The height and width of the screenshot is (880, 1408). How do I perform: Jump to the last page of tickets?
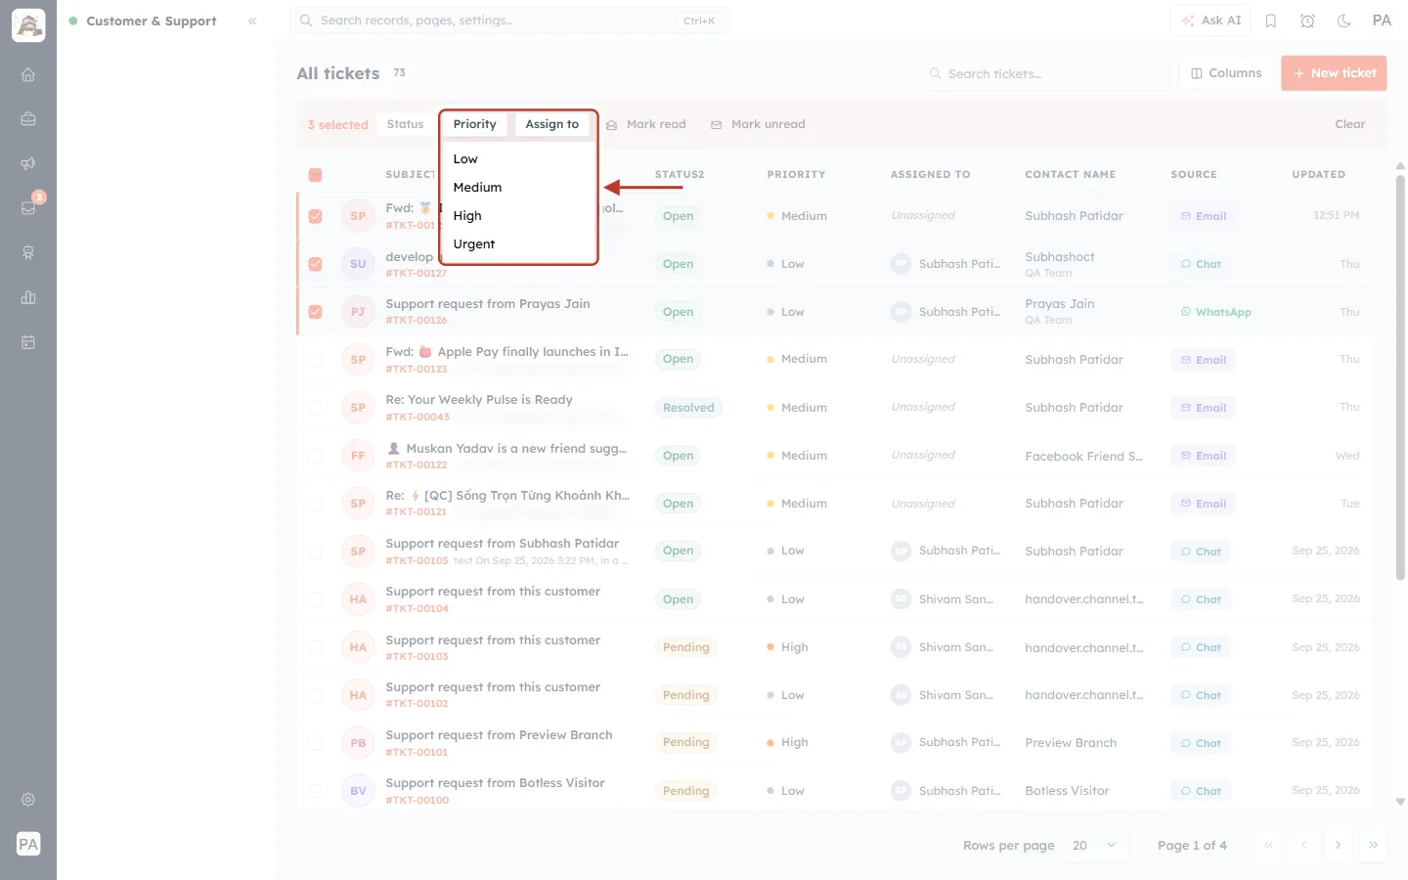pos(1373,845)
